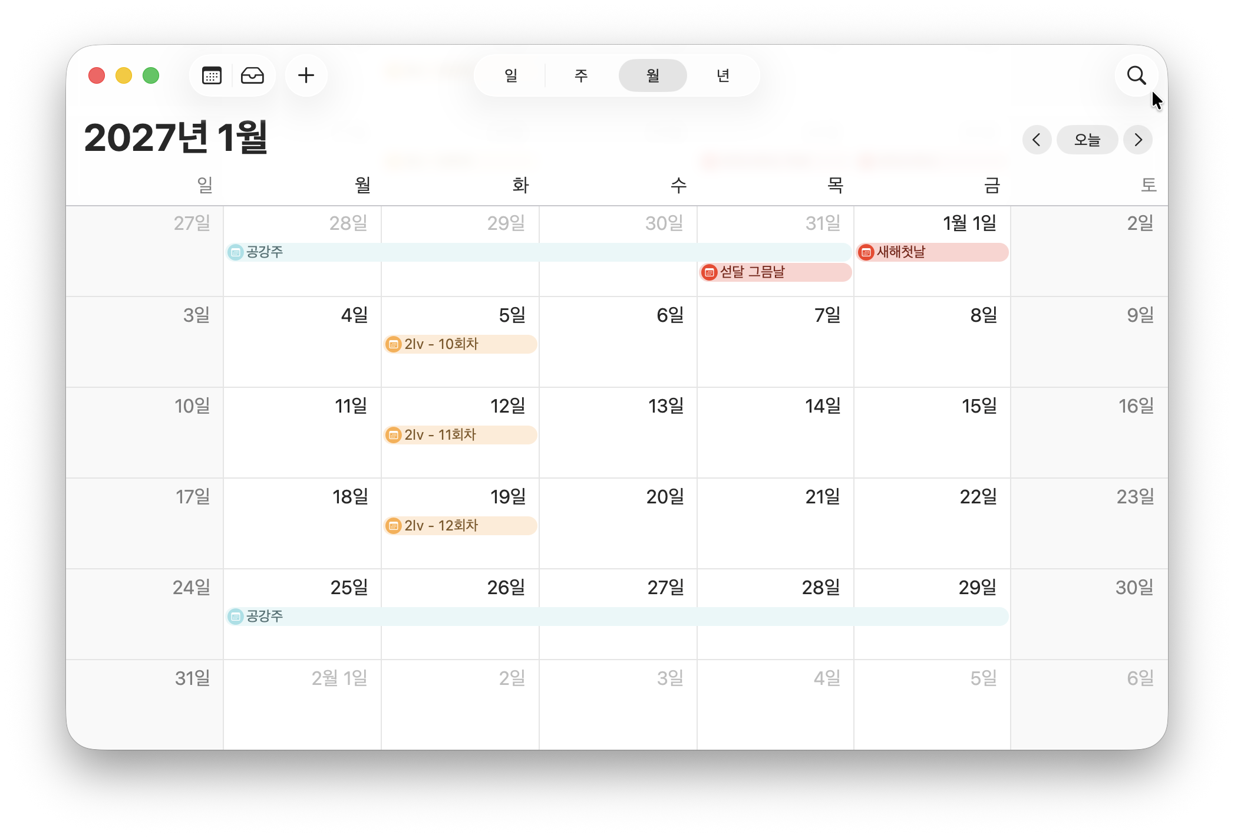1234x837 pixels.
Task: Open the 2lv - 11회차 event
Action: pos(460,435)
